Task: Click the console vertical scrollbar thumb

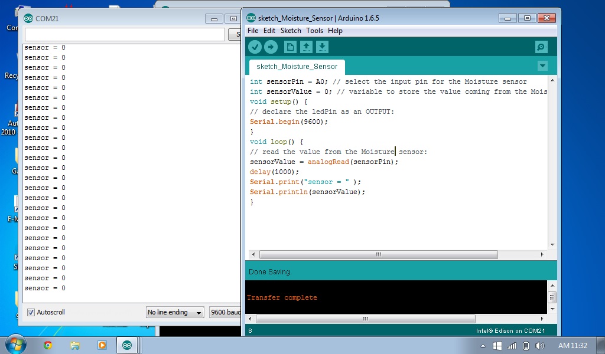Action: pos(552,297)
